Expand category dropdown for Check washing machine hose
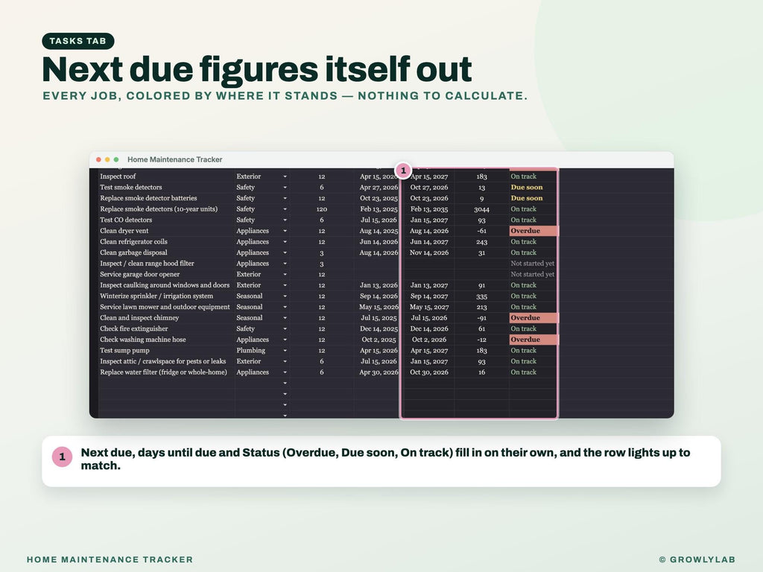Image resolution: width=763 pixels, height=572 pixels. [x=285, y=340]
